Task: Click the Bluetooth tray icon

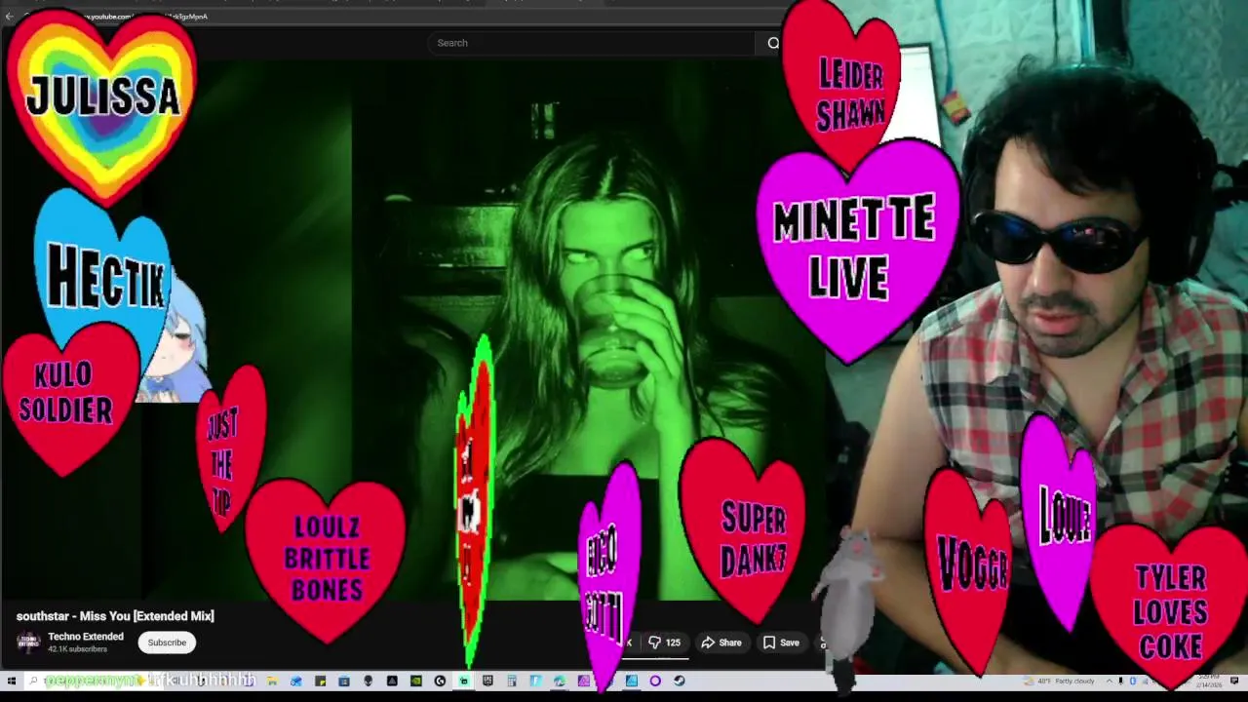Action: point(1133,681)
